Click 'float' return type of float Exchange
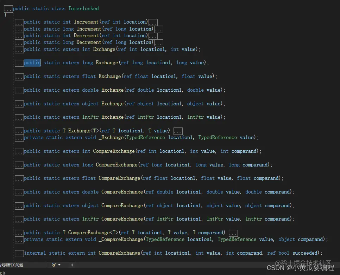 (x=89, y=76)
